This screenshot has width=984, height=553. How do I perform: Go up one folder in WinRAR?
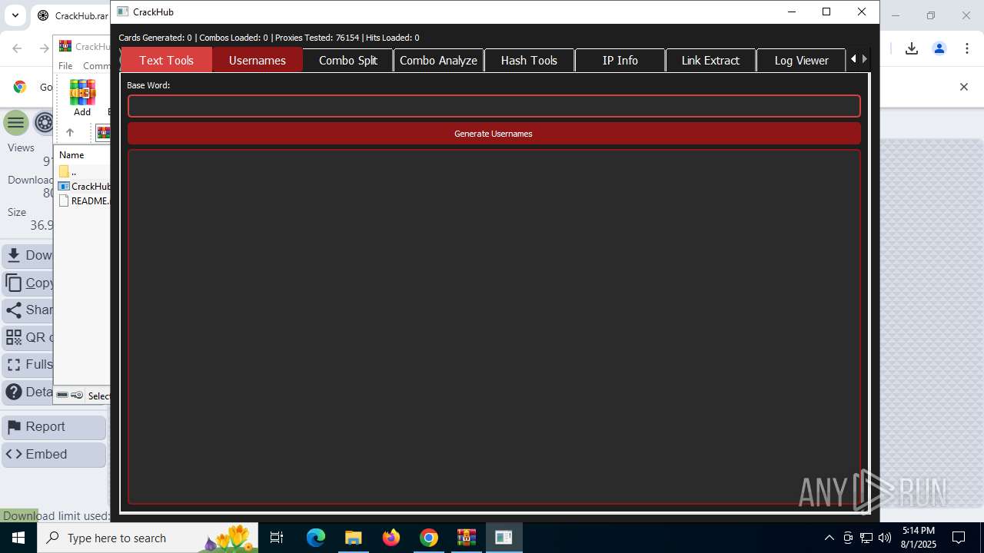(x=69, y=133)
